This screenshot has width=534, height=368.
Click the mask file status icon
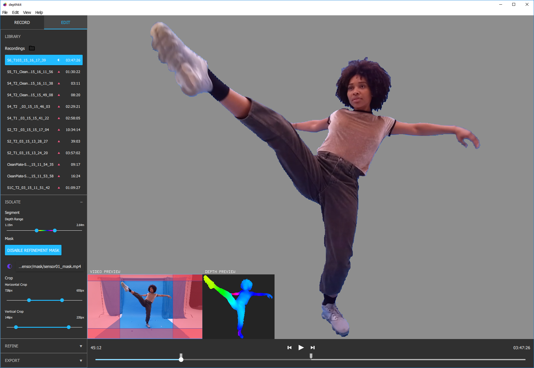10,266
